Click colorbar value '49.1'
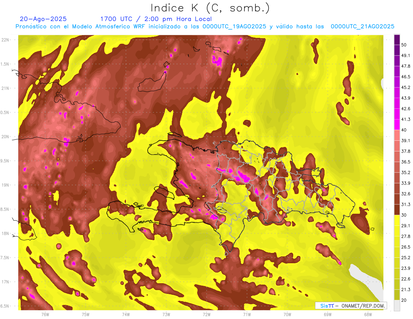Screen dimensions: 413x319 (x=405, y=55)
